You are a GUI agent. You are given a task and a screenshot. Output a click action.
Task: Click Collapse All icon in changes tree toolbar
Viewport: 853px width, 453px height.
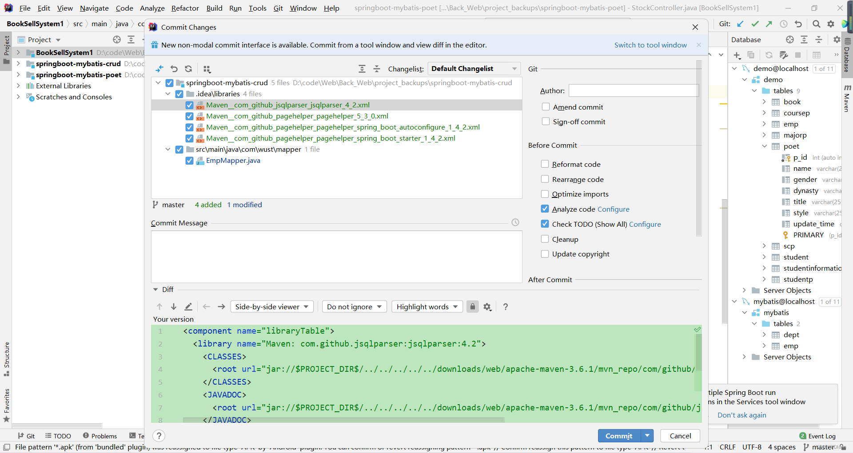[377, 69]
